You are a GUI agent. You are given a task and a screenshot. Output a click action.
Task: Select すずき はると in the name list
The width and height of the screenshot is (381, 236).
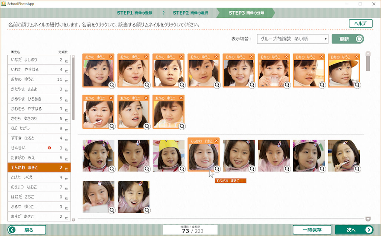click(x=39, y=138)
